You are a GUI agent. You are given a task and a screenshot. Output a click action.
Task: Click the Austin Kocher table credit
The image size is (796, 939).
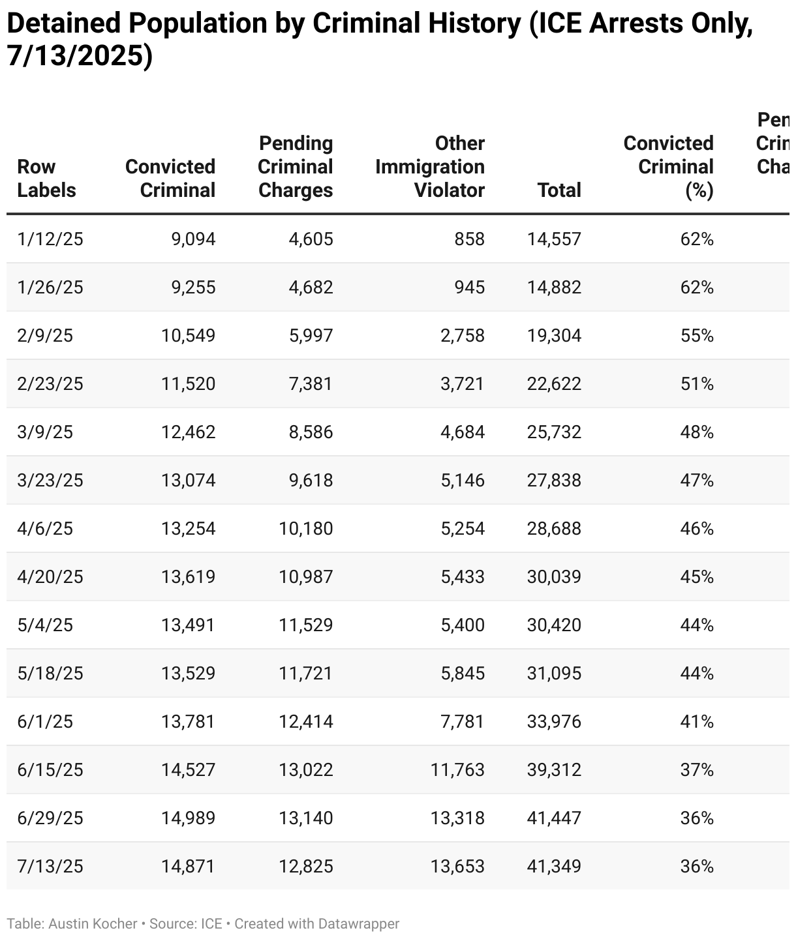click(93, 924)
